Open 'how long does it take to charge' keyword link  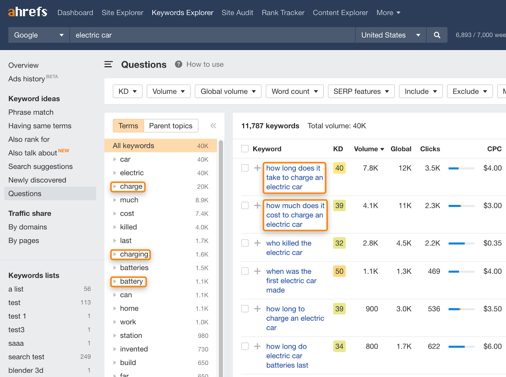tap(294, 177)
